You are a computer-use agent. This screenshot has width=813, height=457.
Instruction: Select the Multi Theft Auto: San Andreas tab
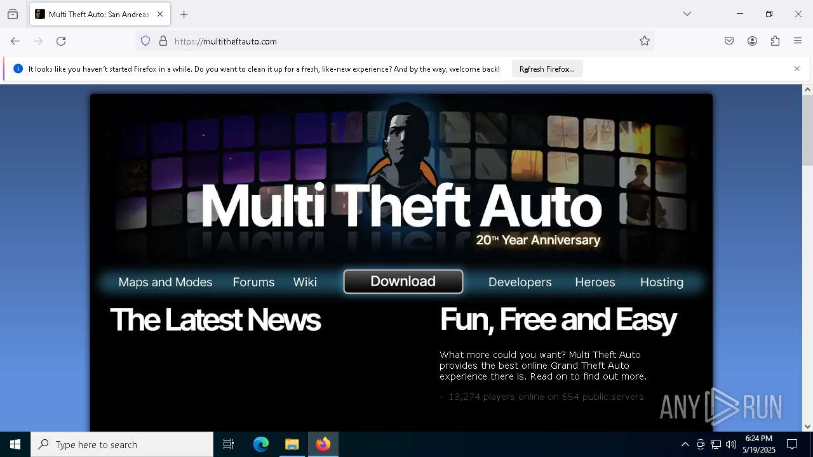pyautogui.click(x=98, y=14)
